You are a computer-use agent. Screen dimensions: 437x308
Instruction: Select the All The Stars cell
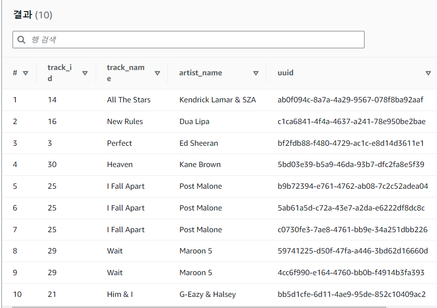click(x=129, y=100)
